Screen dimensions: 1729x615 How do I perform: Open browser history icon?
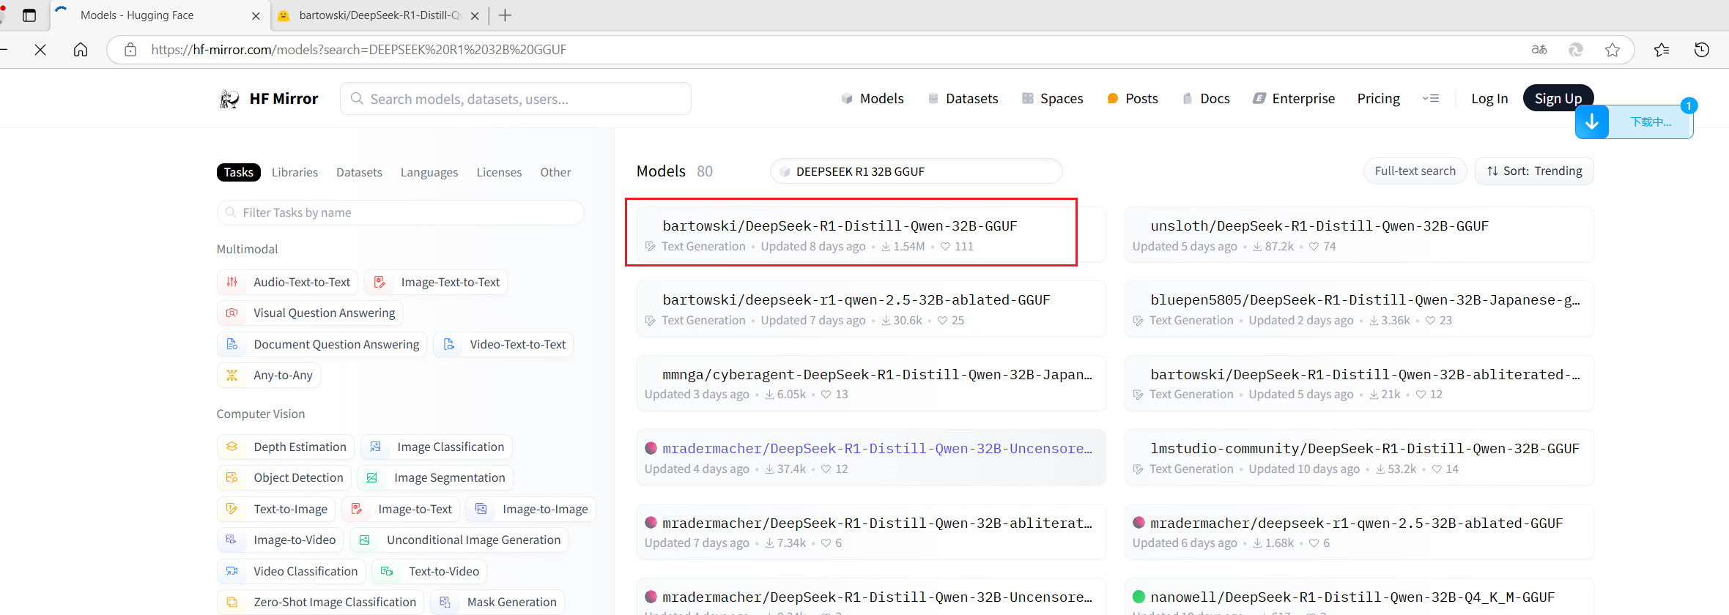1702,50
